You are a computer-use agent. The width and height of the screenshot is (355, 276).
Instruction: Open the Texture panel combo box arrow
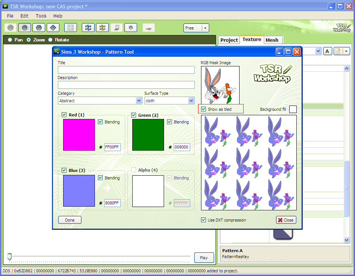coord(318,51)
